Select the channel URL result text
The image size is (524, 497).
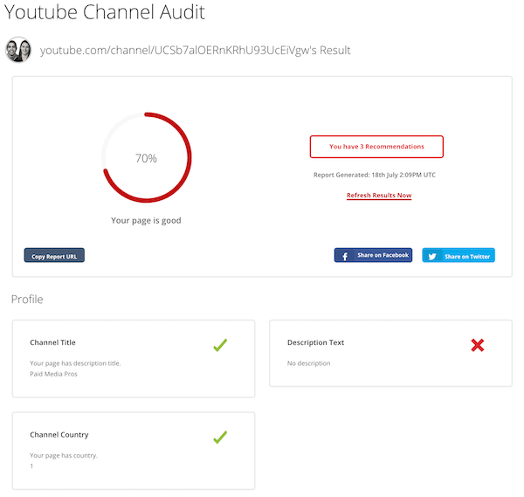point(195,51)
